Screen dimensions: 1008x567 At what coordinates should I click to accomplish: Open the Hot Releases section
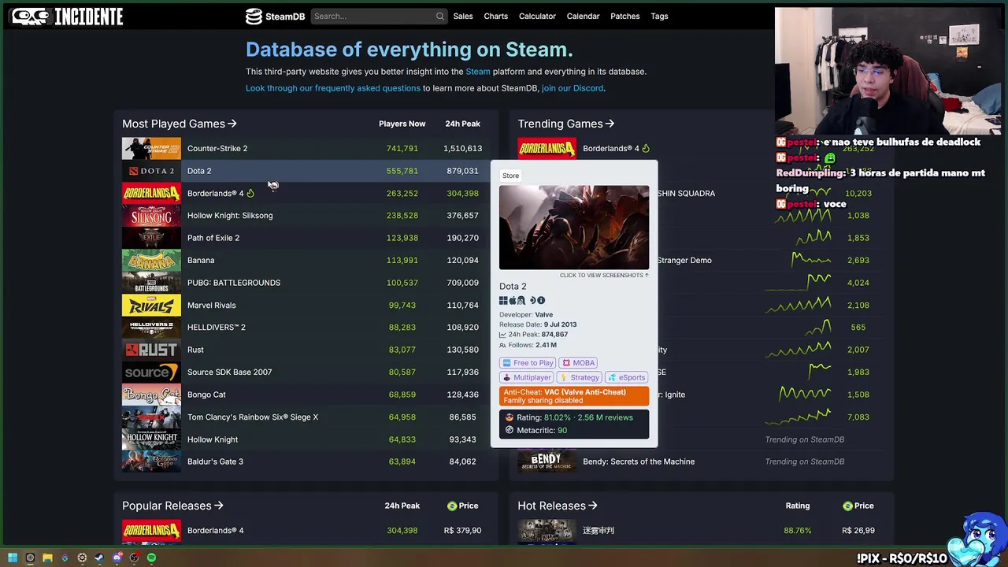pos(558,506)
